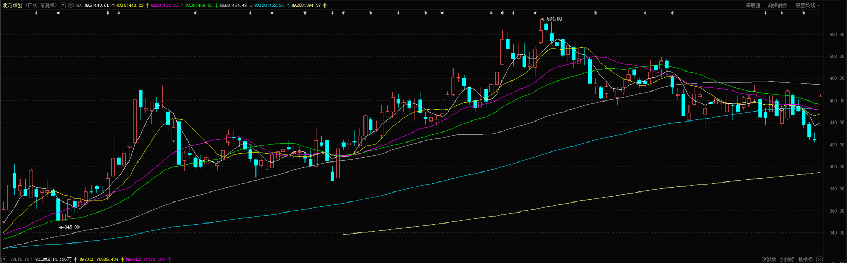The height and width of the screenshot is (263, 847).
Task: Click the 520.00 price axis label
Action: tap(836, 35)
